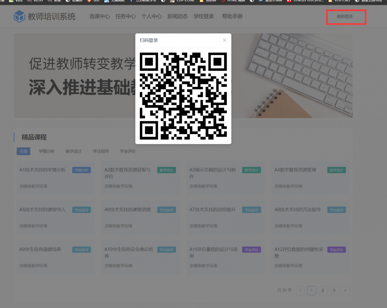Click the 教师培训系统 site title
Image resolution: width=387 pixels, height=308 pixels.
(x=52, y=17)
